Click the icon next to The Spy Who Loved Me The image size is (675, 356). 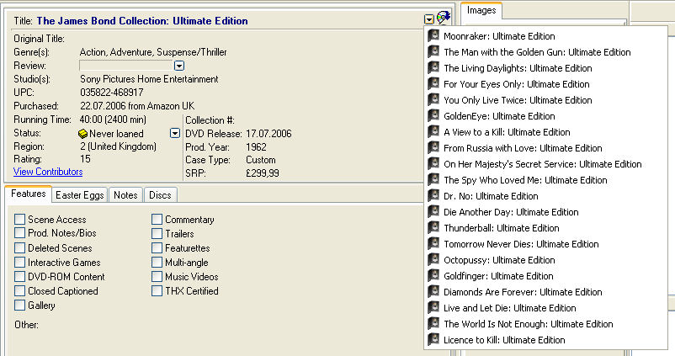click(433, 179)
